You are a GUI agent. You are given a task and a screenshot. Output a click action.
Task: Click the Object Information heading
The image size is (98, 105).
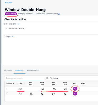15,19
